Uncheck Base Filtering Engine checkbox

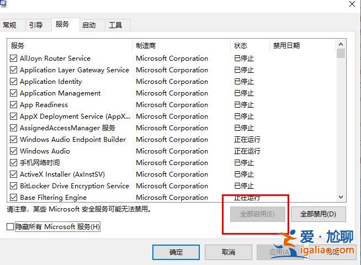click(x=14, y=197)
